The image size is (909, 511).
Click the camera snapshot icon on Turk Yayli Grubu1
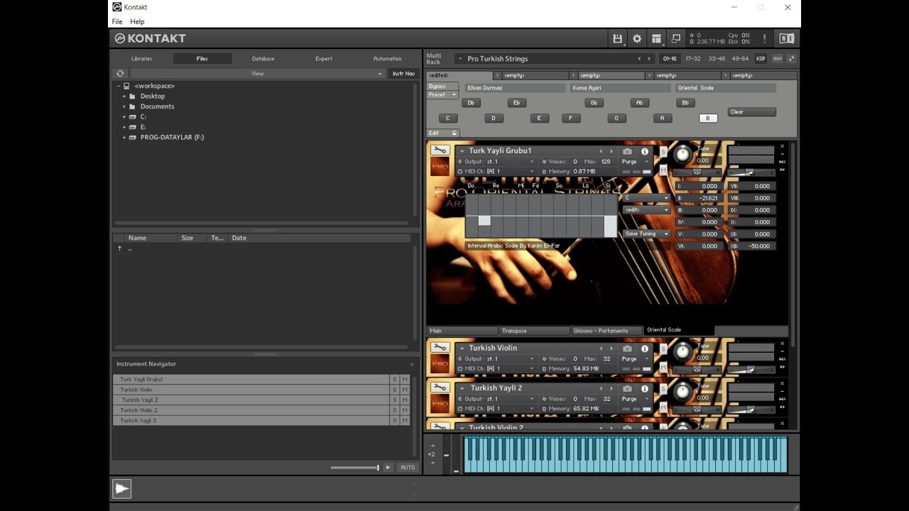[x=627, y=151]
